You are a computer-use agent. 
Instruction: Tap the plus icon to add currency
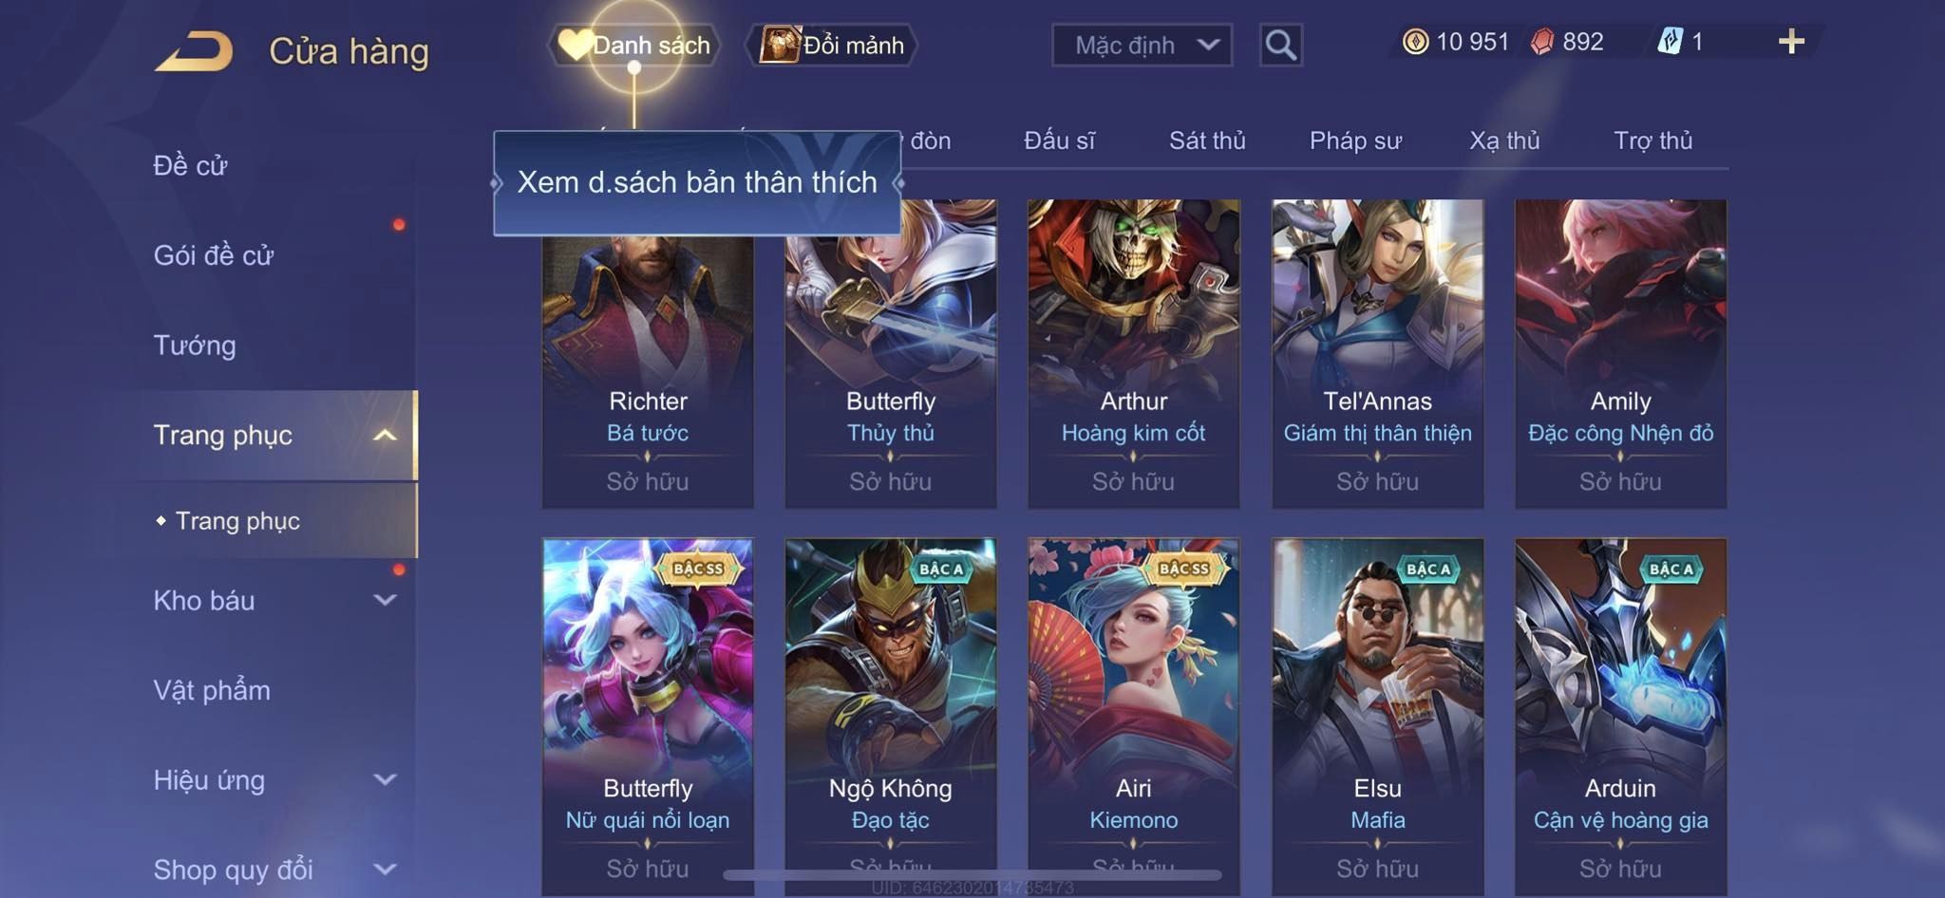click(1791, 42)
